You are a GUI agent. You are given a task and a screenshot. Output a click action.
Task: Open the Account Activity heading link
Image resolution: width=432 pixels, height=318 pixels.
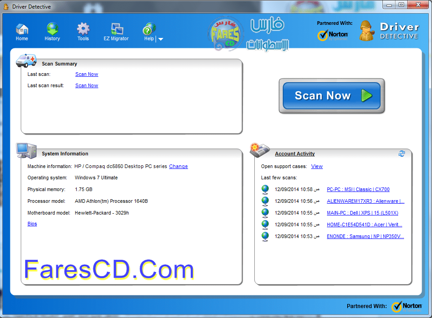coord(295,154)
